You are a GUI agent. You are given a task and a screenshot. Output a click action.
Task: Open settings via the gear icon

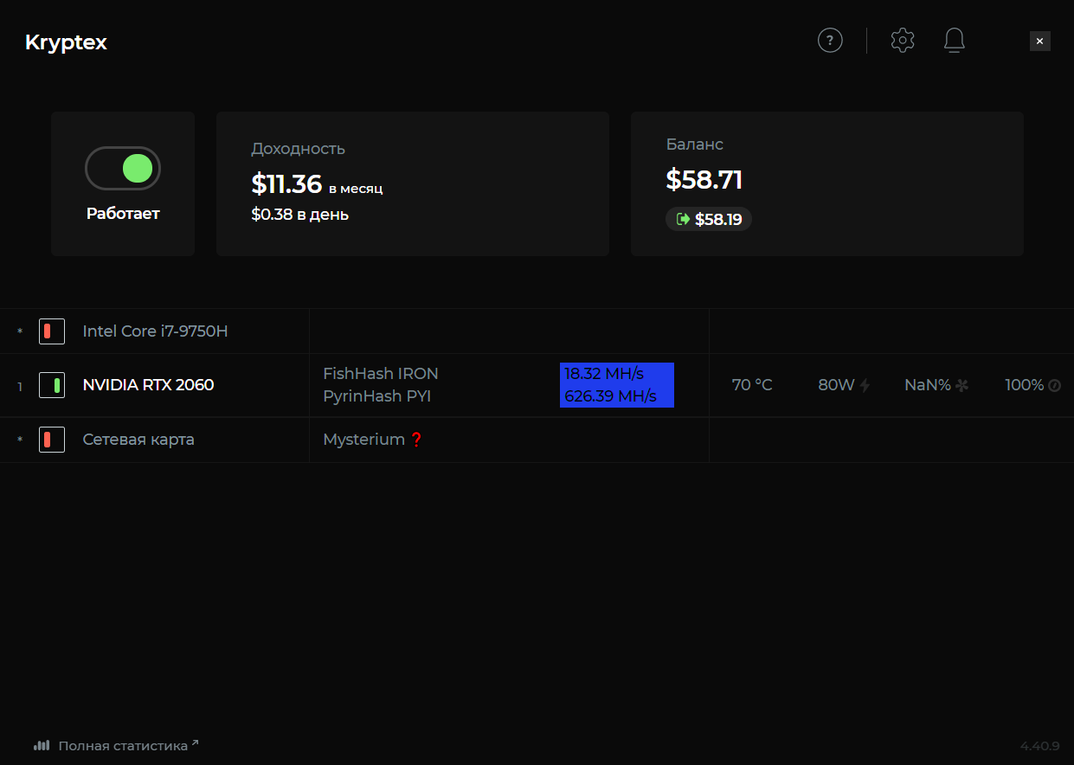pos(903,40)
